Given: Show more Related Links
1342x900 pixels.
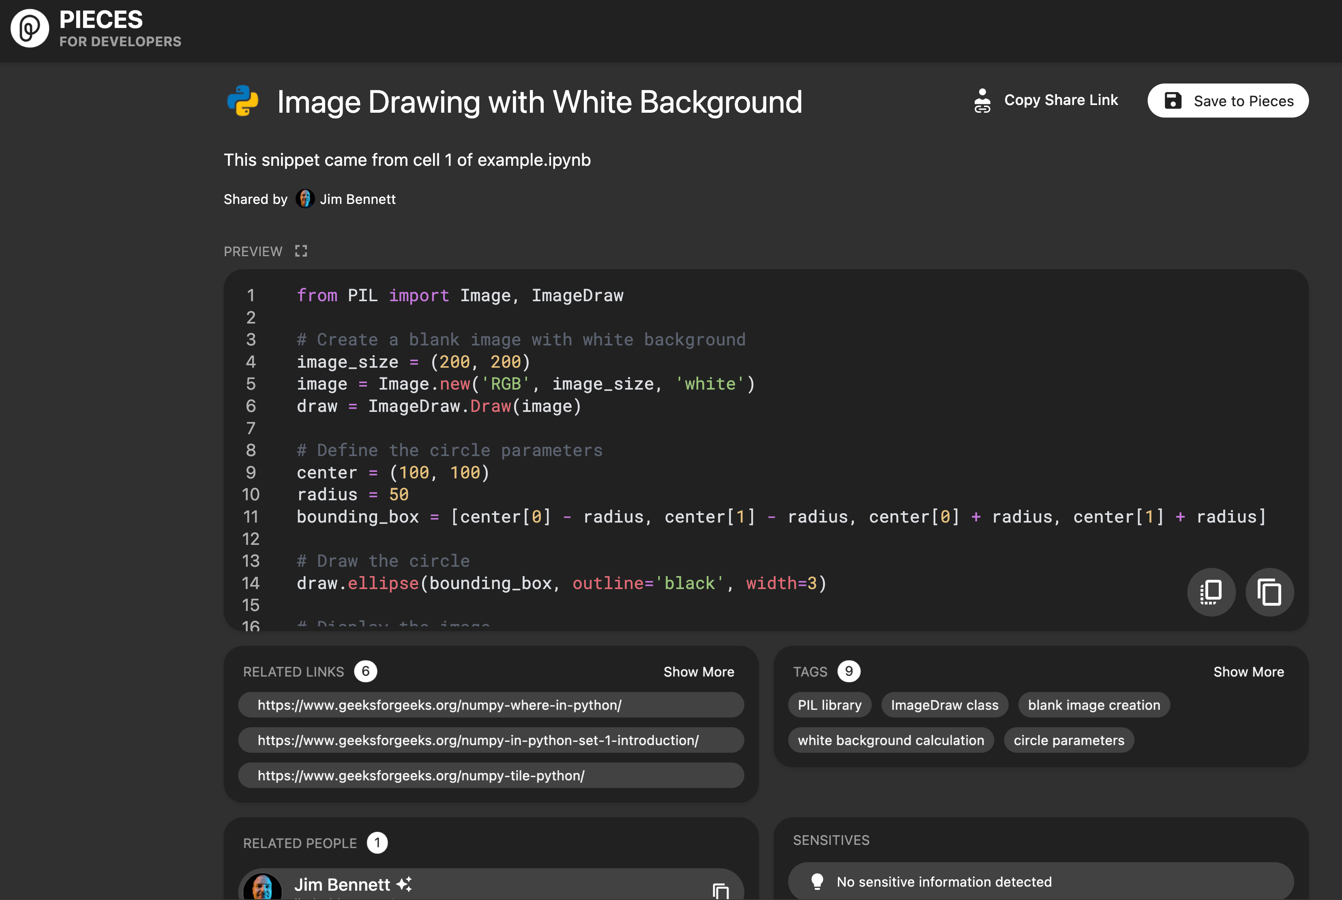Looking at the screenshot, I should [698, 671].
